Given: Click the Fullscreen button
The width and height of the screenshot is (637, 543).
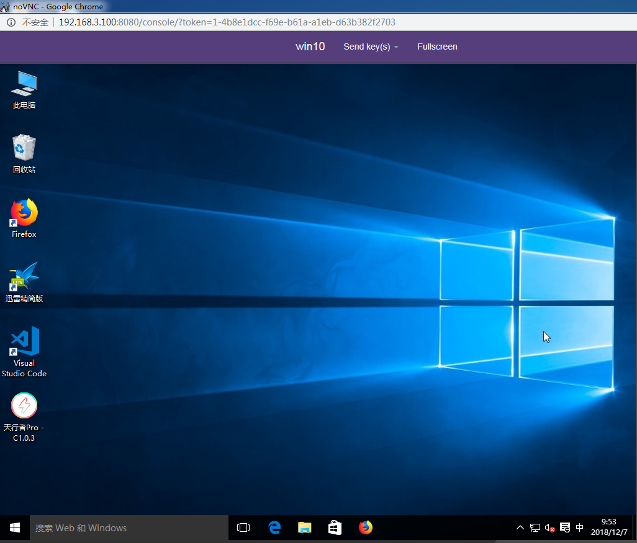Looking at the screenshot, I should point(437,46).
